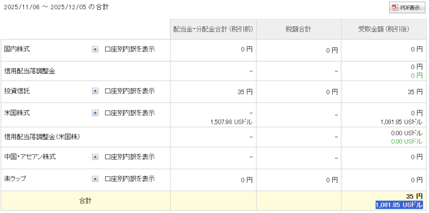Click the plus icon in 投資信託 row
429x213 pixels.
point(95,91)
